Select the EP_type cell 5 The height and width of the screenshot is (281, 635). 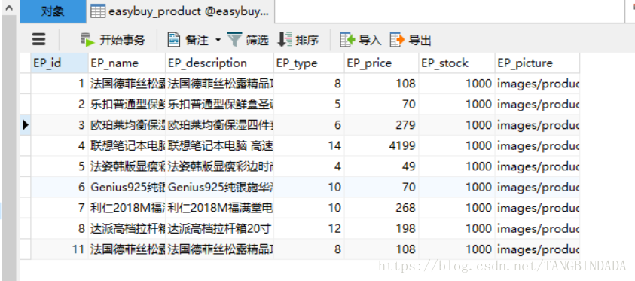click(x=309, y=104)
